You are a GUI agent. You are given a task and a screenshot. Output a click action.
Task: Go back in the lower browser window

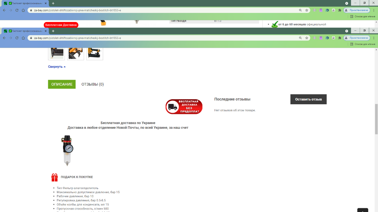click(4, 38)
